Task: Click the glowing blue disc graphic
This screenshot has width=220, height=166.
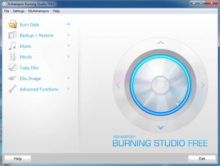Action: click(x=161, y=85)
